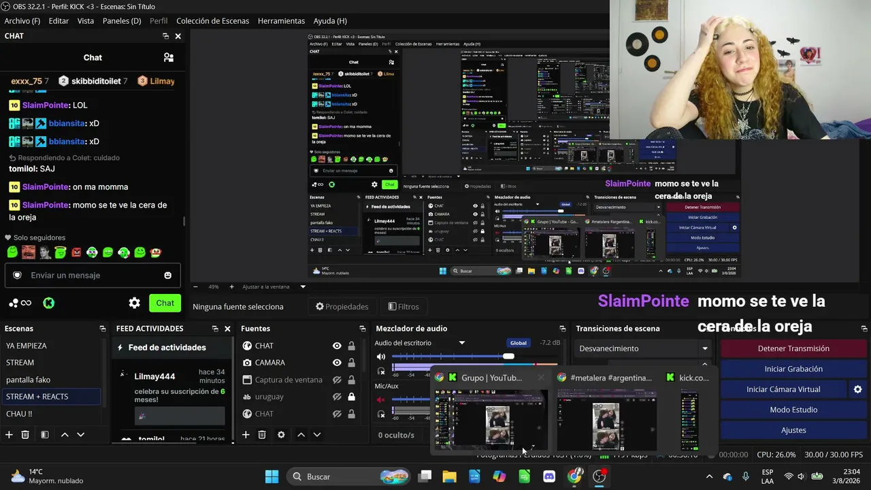Open source properties gear in Fuentes

coord(281,435)
